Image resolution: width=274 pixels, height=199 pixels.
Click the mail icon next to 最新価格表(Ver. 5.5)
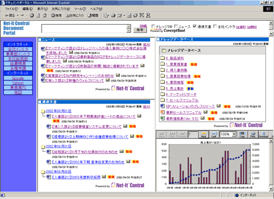click(202, 118)
